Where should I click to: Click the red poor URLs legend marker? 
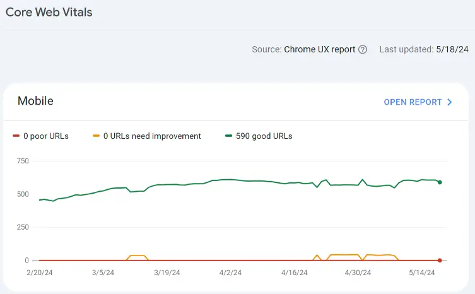[x=16, y=136]
